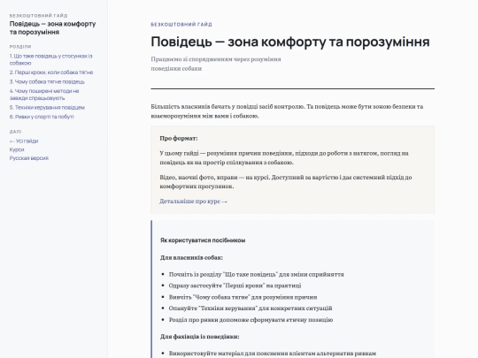Image resolution: width=478 pixels, height=358 pixels.
Task: Click subtitle Працюємо зі спорядженням
Action: (216, 64)
